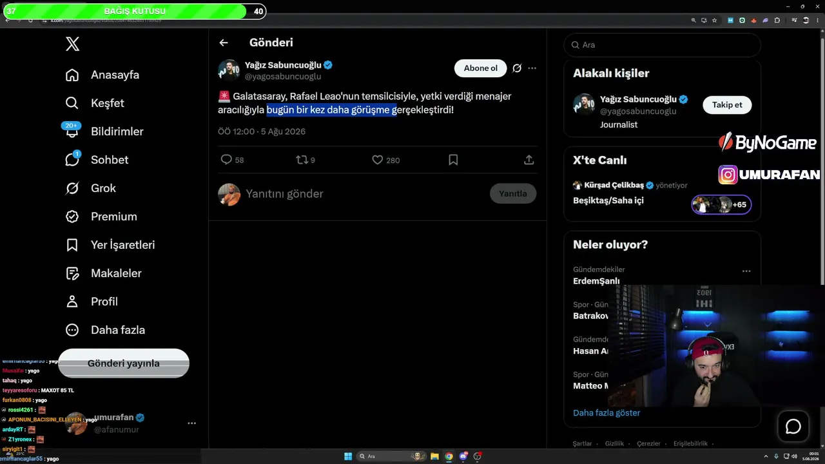825x464 pixels.
Task: Click the back arrow beside Gönderi
Action: [224, 43]
